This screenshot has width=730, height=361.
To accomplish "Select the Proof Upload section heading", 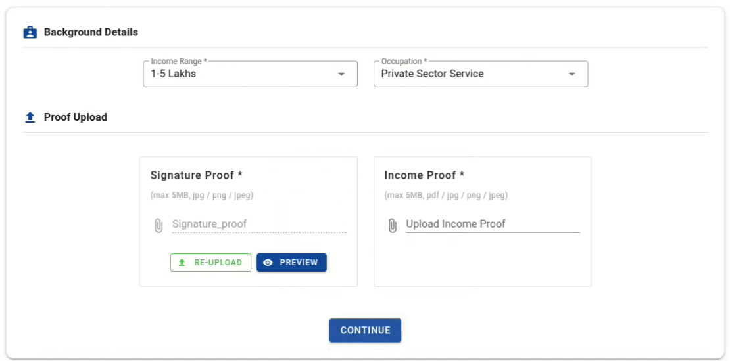I will coord(76,117).
